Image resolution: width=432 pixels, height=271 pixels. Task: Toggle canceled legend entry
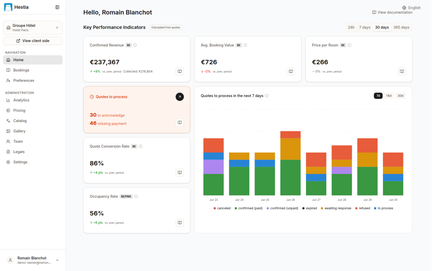222,208
